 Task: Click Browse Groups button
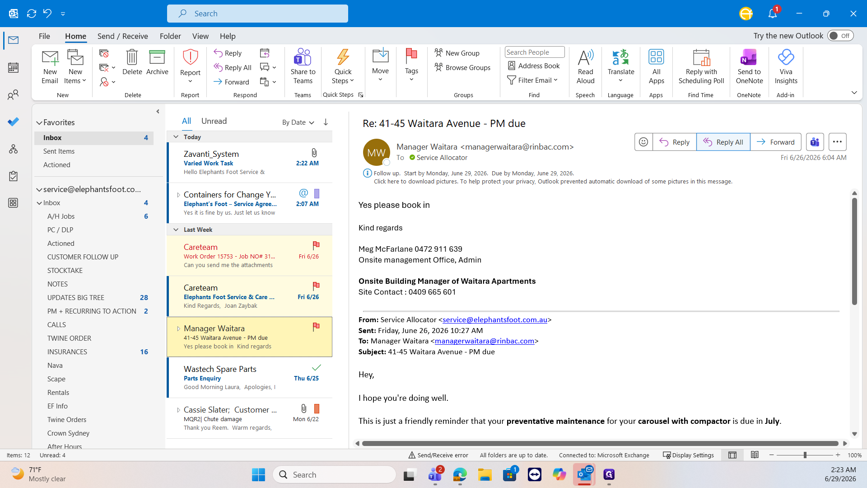point(462,67)
